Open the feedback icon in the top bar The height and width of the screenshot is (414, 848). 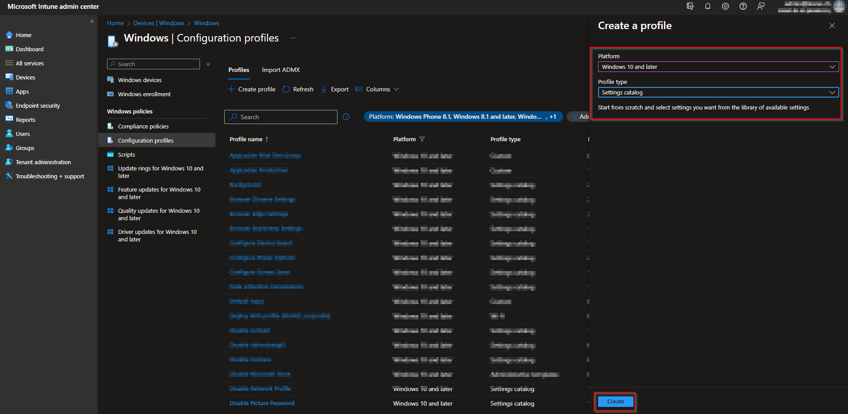[x=760, y=6]
